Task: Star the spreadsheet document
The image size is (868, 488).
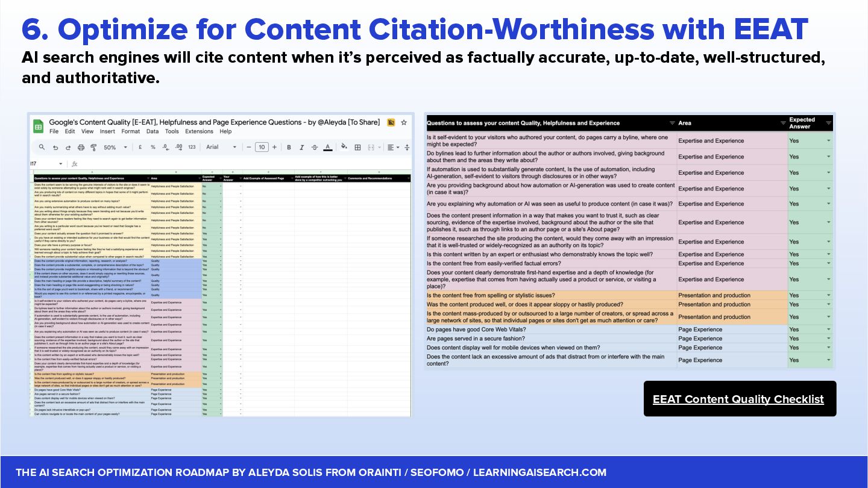Action: coord(404,122)
